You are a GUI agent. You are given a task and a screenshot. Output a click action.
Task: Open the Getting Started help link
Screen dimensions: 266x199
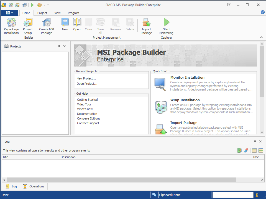coord(87,100)
